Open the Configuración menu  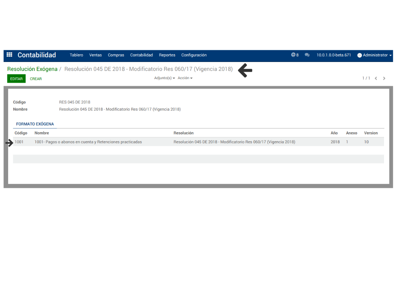coord(194,55)
